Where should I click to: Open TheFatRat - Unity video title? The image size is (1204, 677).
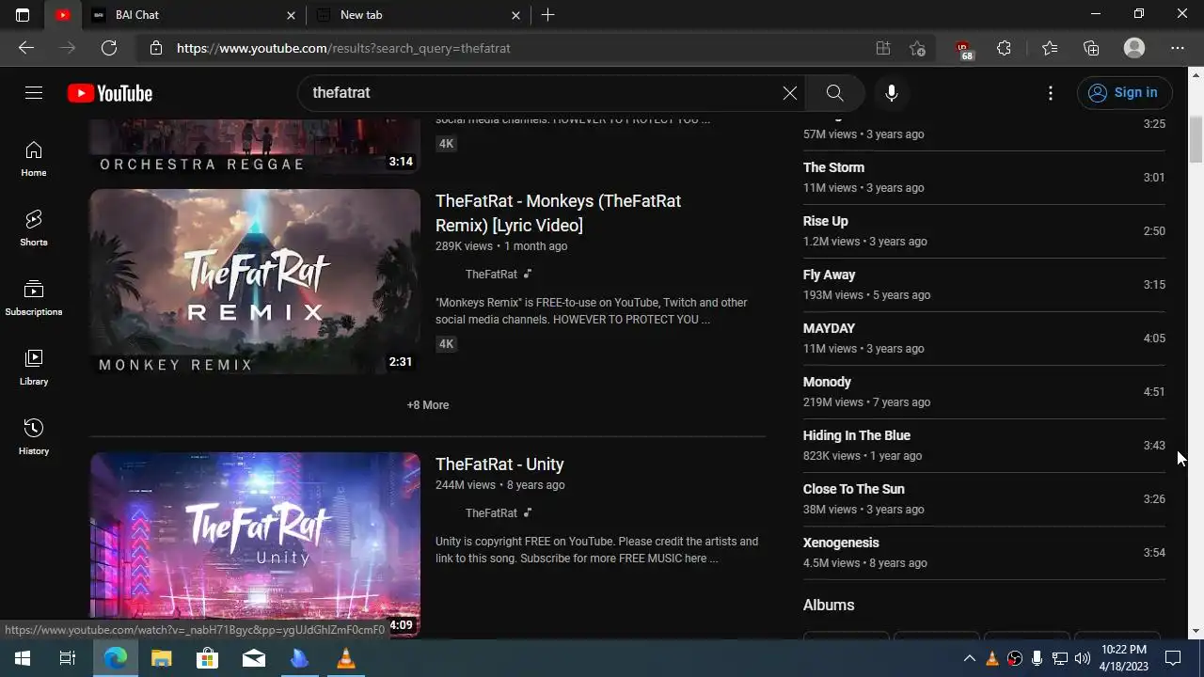499,464
